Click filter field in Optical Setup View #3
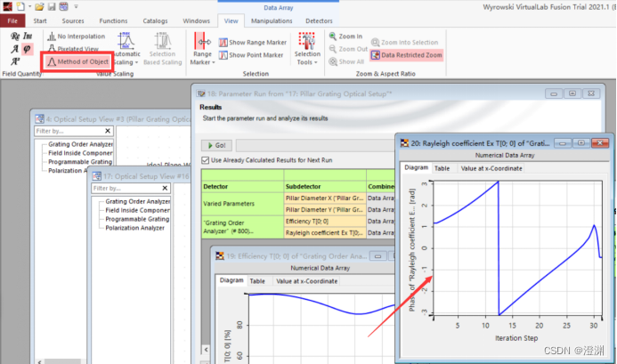Image resolution: width=617 pixels, height=364 pixels. pos(69,131)
